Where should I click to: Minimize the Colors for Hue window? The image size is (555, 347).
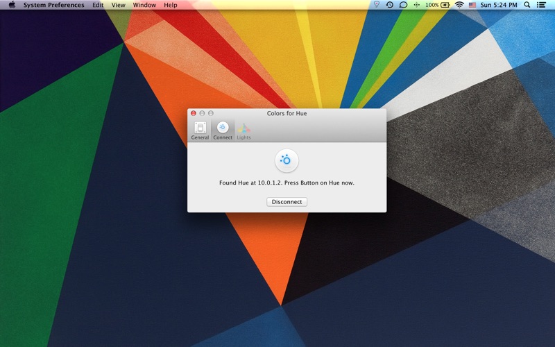point(202,113)
